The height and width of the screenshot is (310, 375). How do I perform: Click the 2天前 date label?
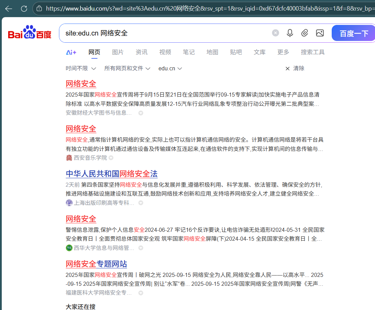[73, 185]
